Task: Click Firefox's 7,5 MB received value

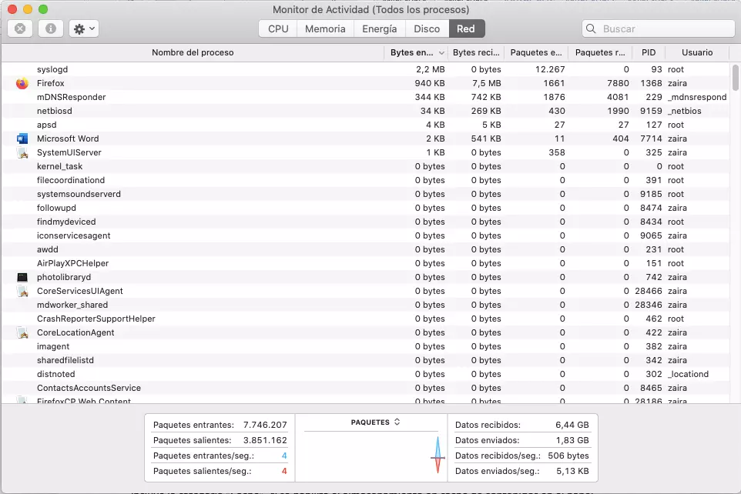Action: [486, 83]
